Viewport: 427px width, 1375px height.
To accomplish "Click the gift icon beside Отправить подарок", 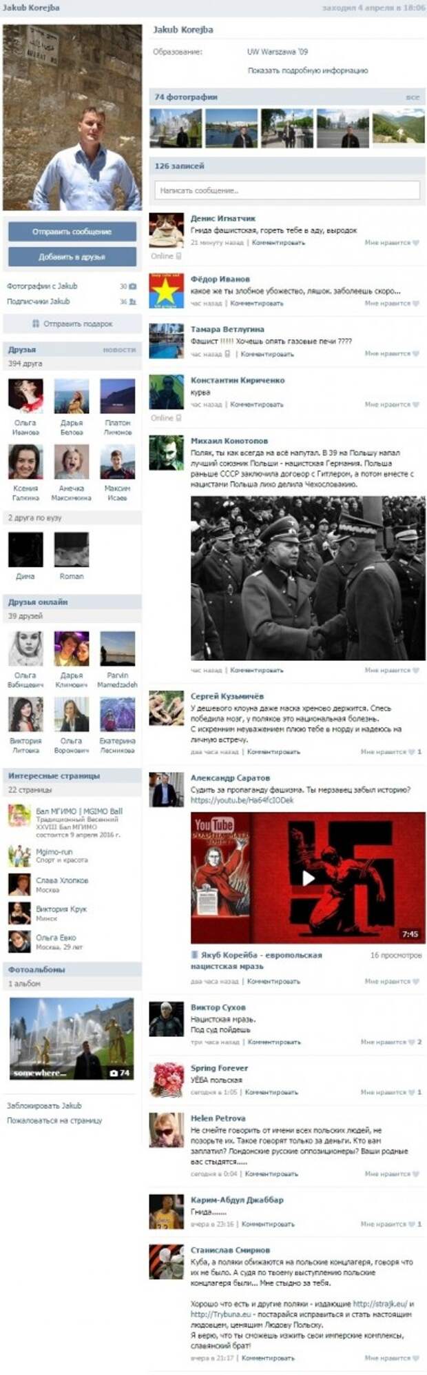I will (36, 324).
